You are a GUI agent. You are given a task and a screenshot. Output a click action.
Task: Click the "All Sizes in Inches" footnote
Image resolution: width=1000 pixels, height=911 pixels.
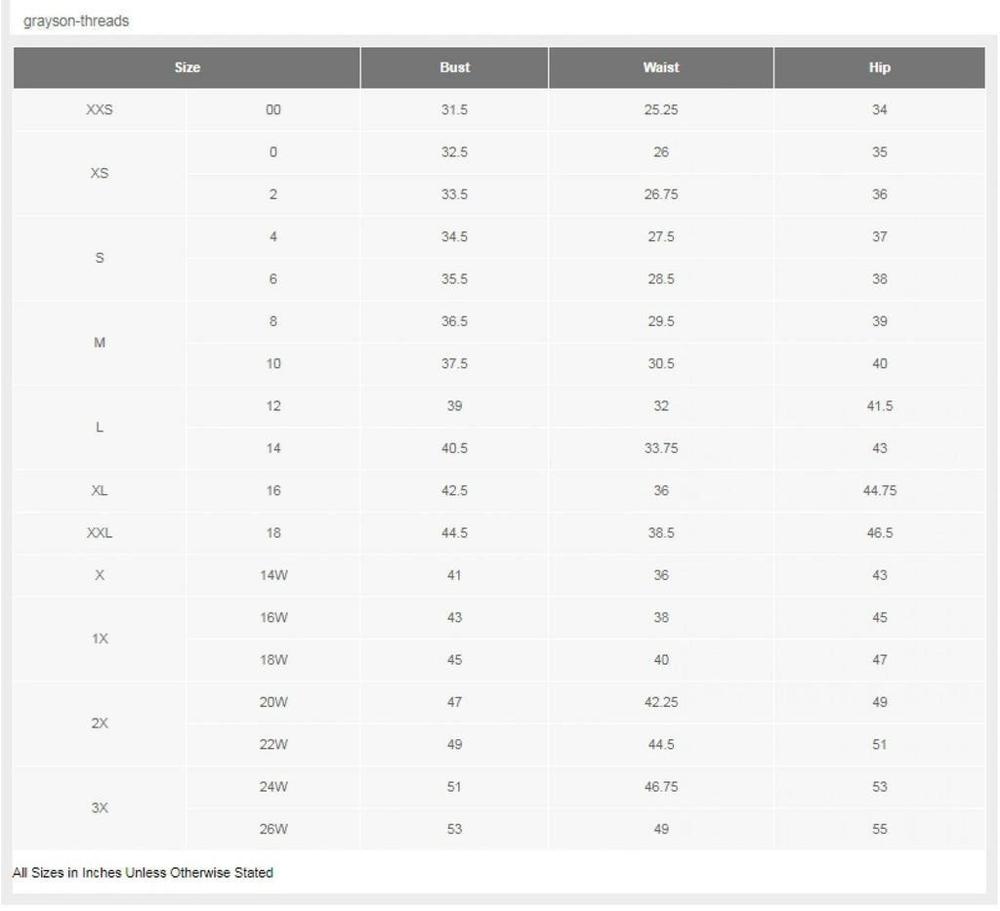(x=143, y=872)
